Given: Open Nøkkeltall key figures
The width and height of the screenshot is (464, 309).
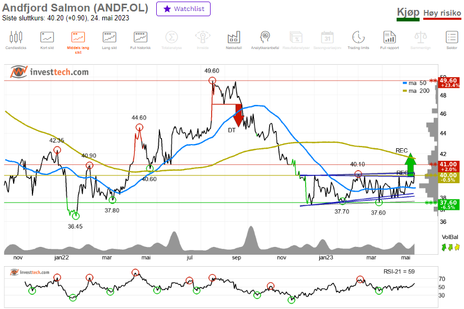Looking at the screenshot, I should [x=234, y=40].
